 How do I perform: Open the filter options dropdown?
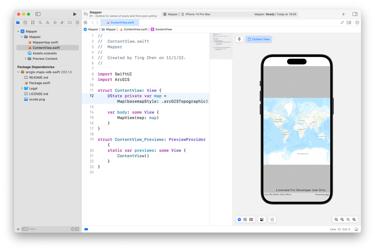(x=25, y=229)
